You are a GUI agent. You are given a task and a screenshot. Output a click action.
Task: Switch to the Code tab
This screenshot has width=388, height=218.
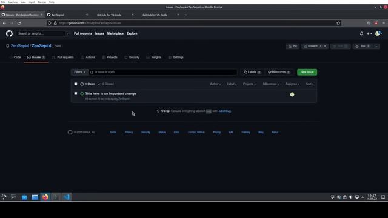click(15, 58)
